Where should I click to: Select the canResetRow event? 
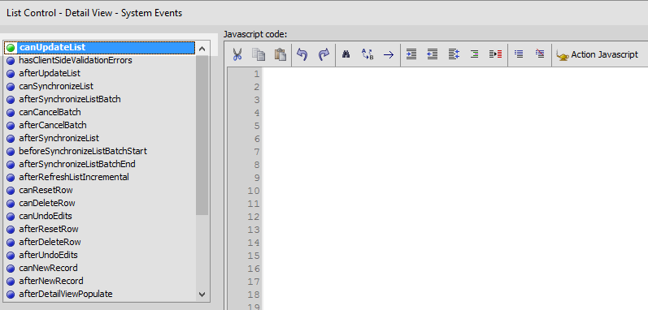click(46, 190)
